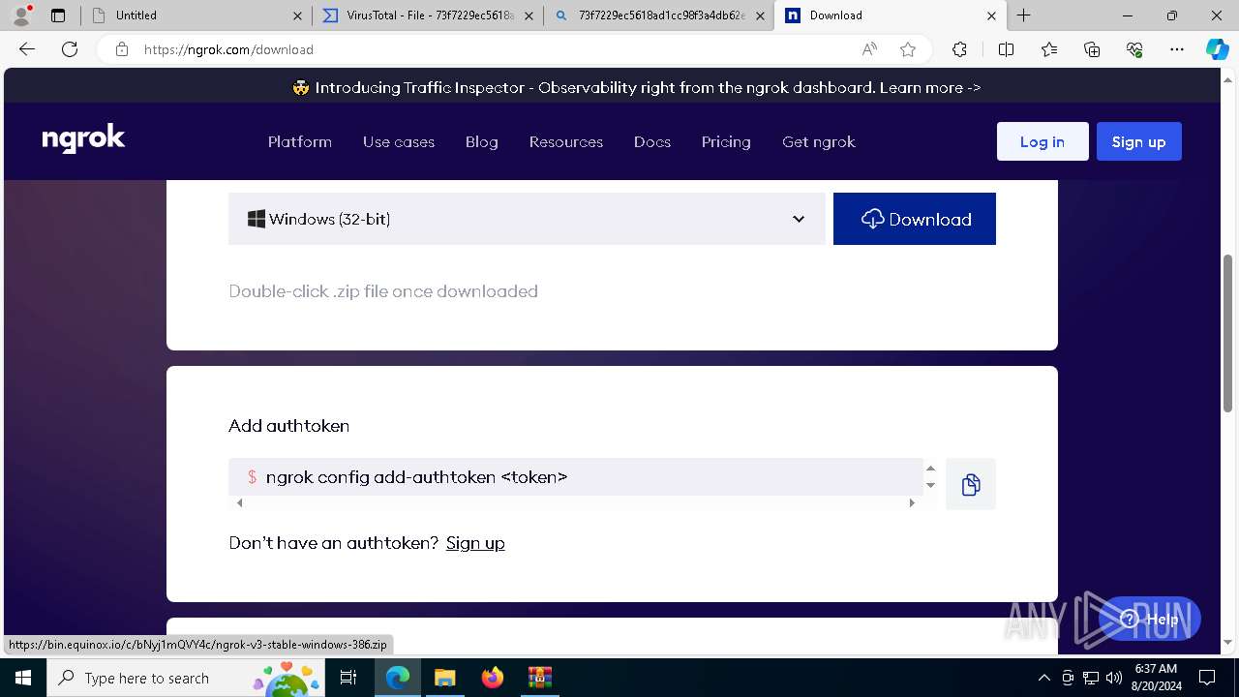
Task: Go back with the back arrow
Action: (27, 49)
